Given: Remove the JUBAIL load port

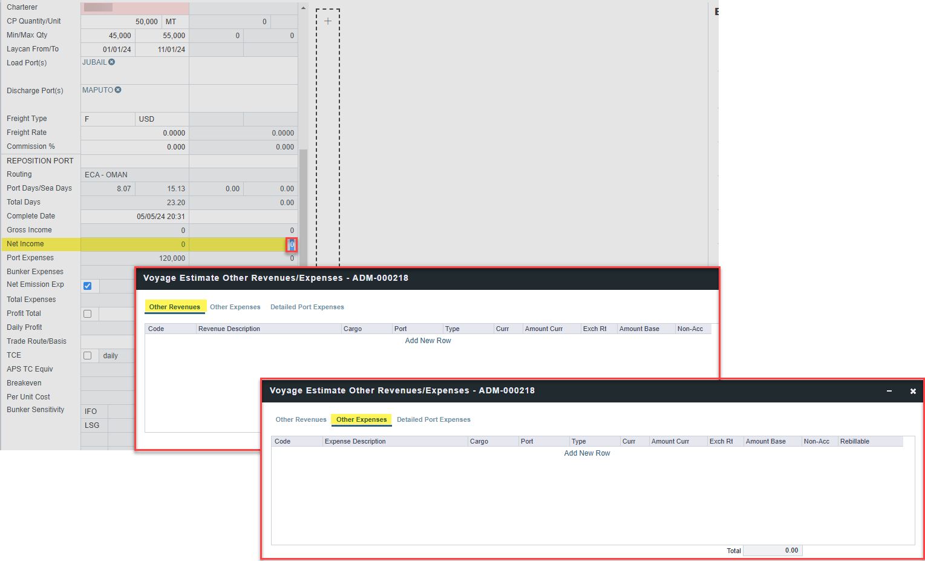Looking at the screenshot, I should [112, 62].
